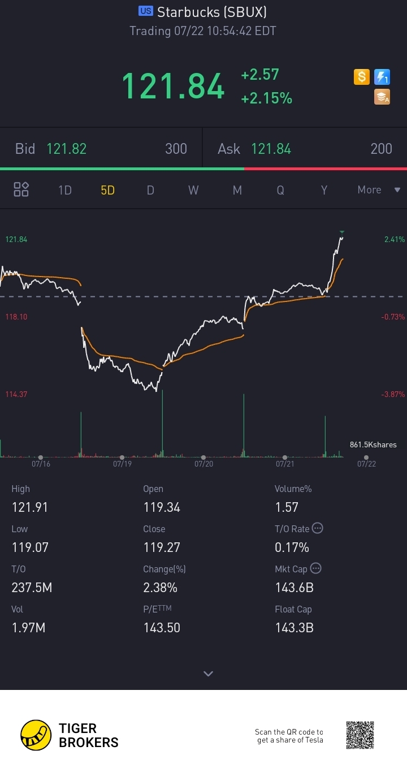The width and height of the screenshot is (407, 781).
Task: Tap the Mkt Cap value 143.6B
Action: (294, 588)
